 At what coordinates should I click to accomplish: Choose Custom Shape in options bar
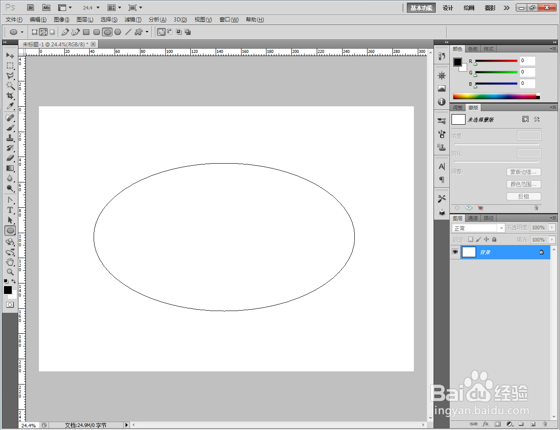(x=139, y=32)
